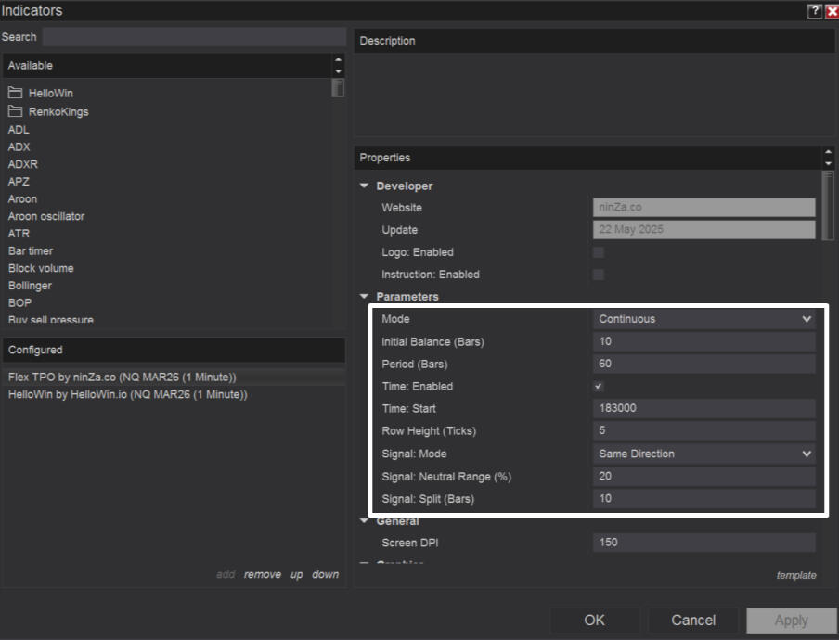Close the Indicators dialog window
Viewport: 839px width, 640px height.
832,11
